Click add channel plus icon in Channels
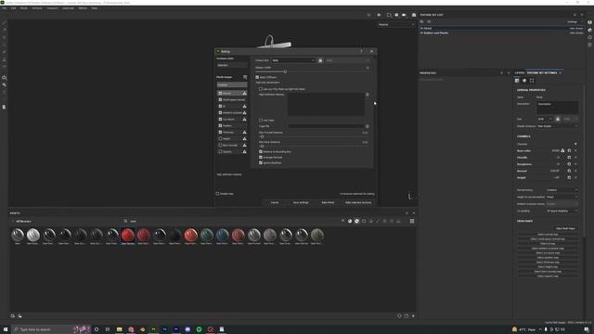The height and width of the screenshot is (334, 594). (x=575, y=144)
